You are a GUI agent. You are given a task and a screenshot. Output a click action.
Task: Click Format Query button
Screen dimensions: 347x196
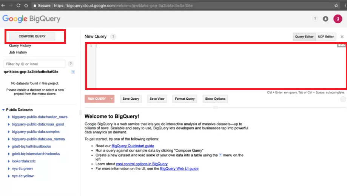point(185,99)
